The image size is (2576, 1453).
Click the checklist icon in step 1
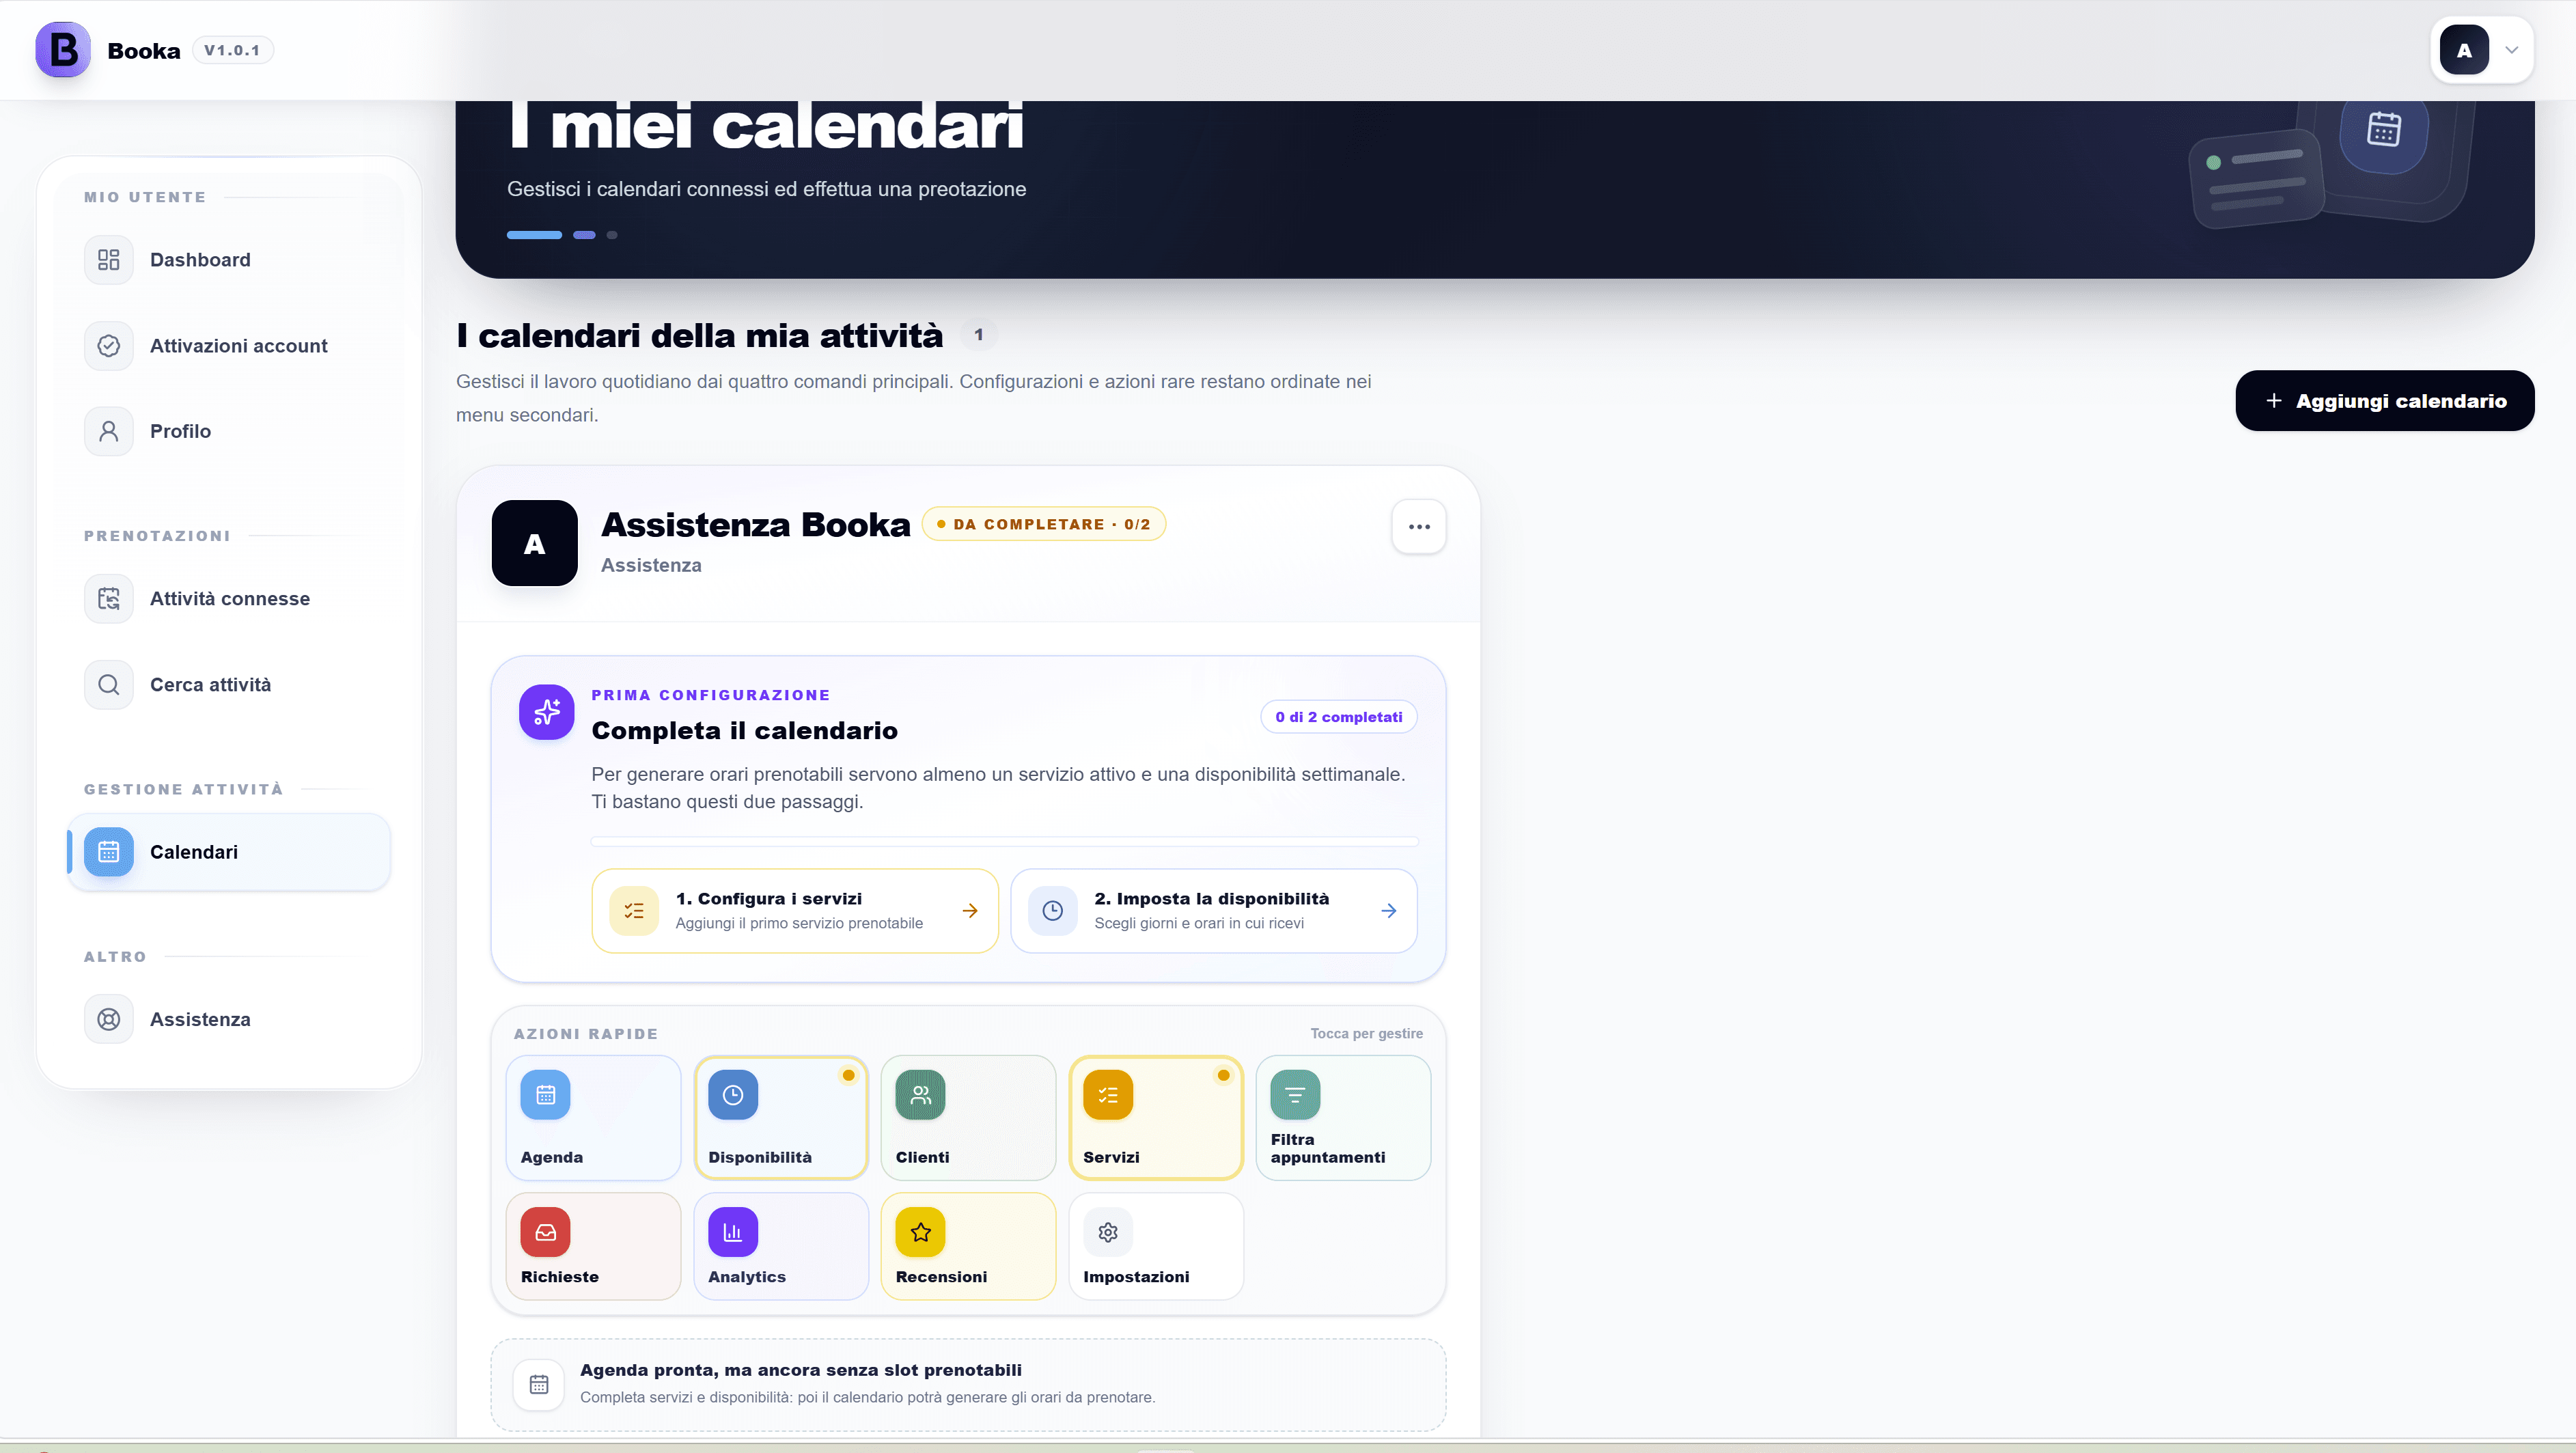[634, 911]
